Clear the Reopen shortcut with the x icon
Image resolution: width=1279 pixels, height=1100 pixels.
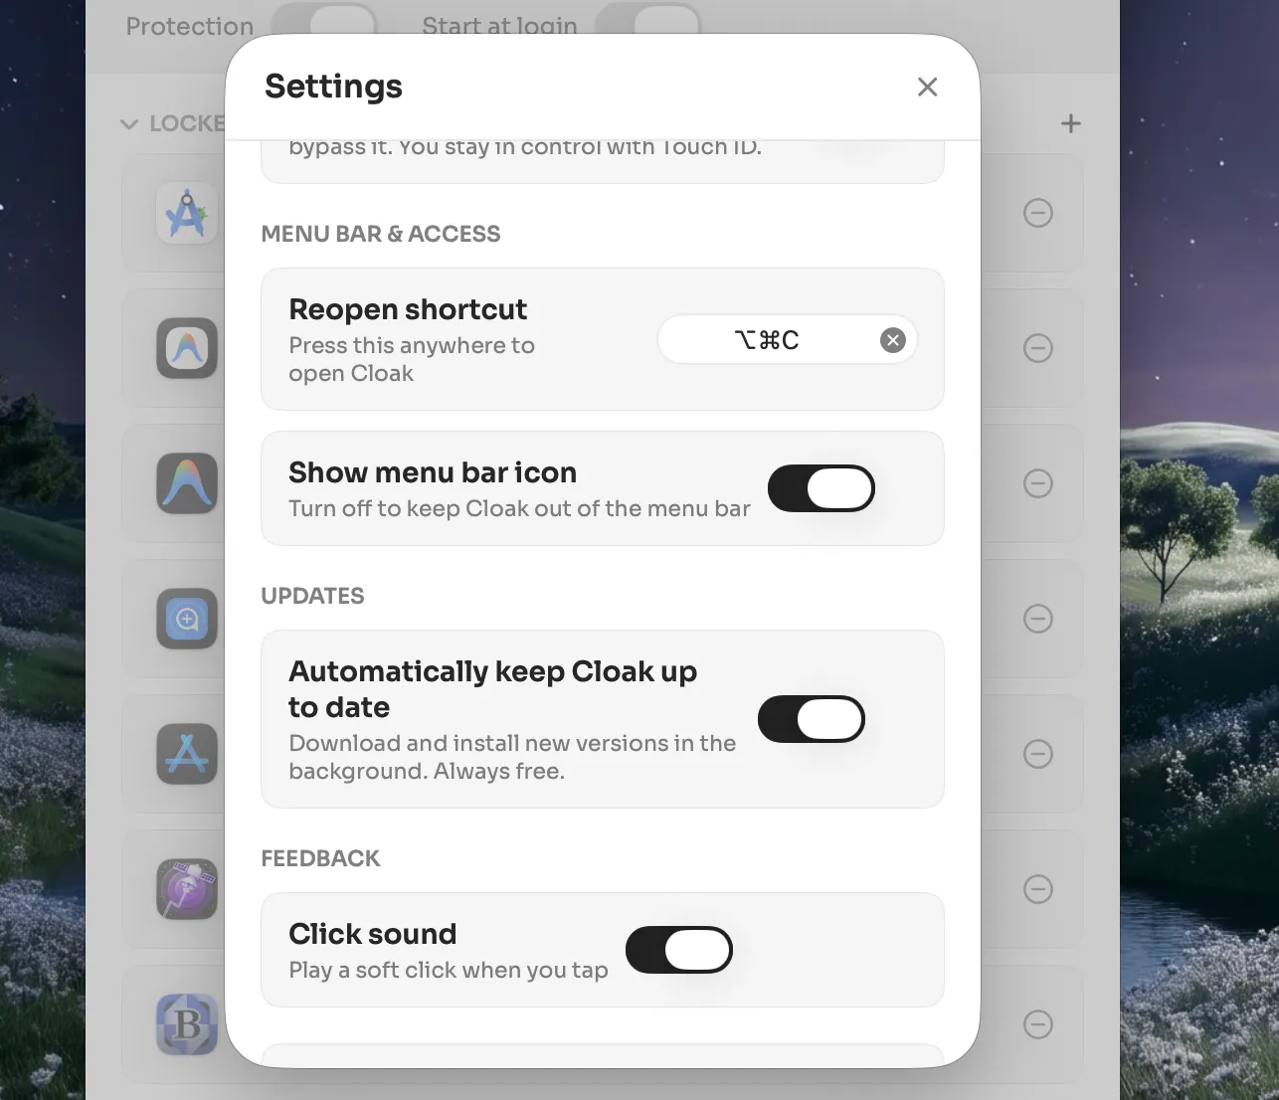tap(893, 340)
